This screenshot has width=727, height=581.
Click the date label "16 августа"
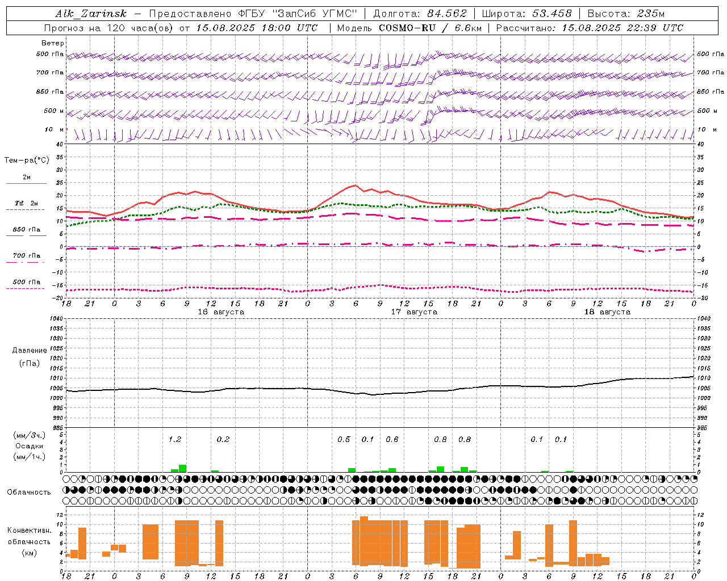click(x=221, y=312)
